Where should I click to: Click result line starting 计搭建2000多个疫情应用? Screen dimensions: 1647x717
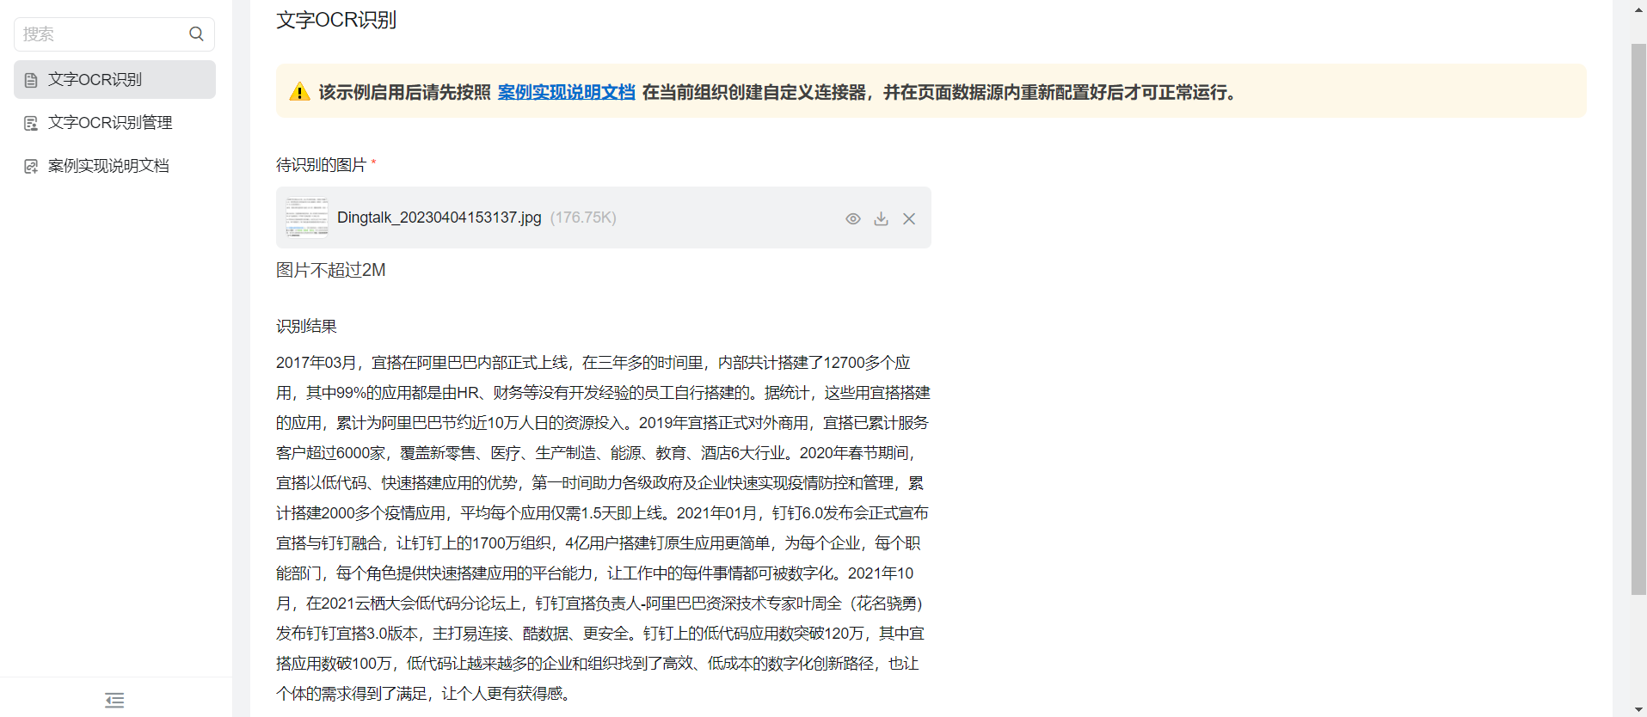(602, 513)
